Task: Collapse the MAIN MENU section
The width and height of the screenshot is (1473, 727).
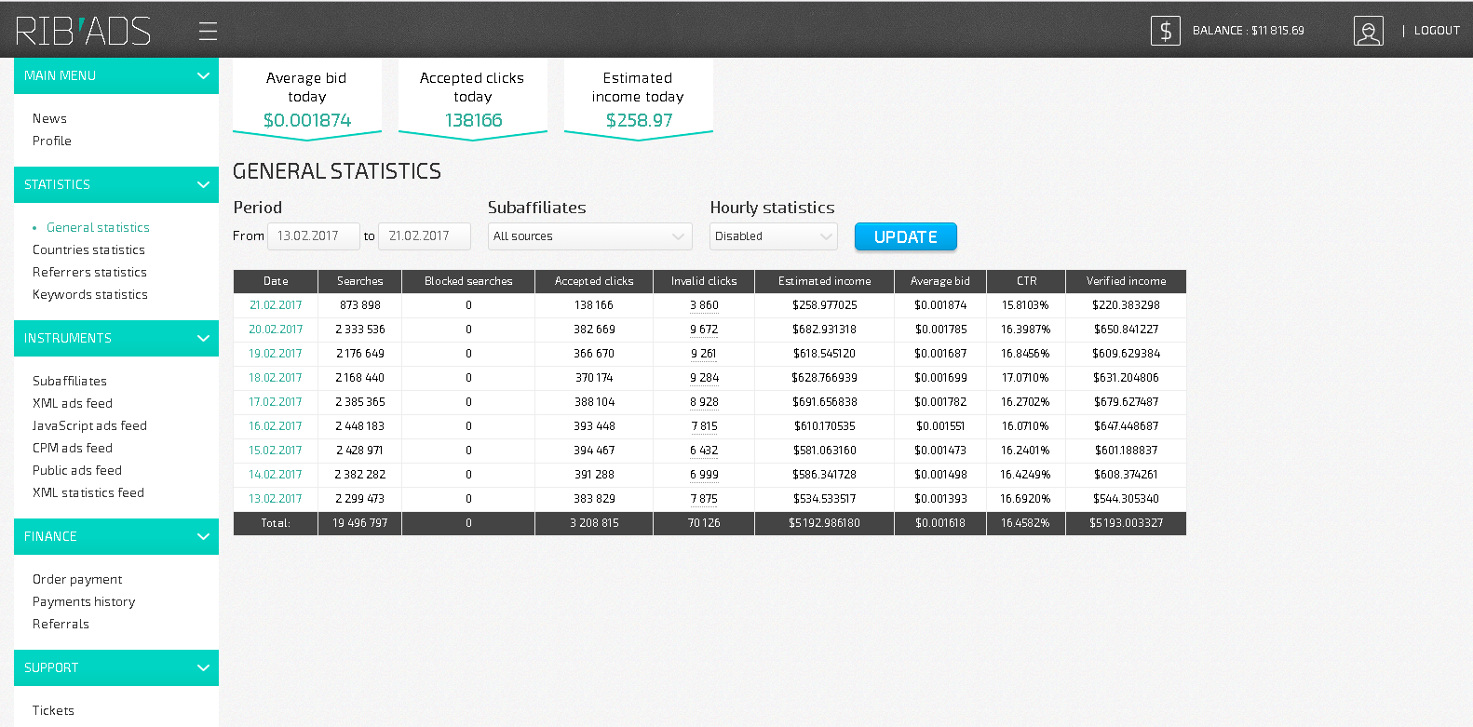Action: coord(203,76)
